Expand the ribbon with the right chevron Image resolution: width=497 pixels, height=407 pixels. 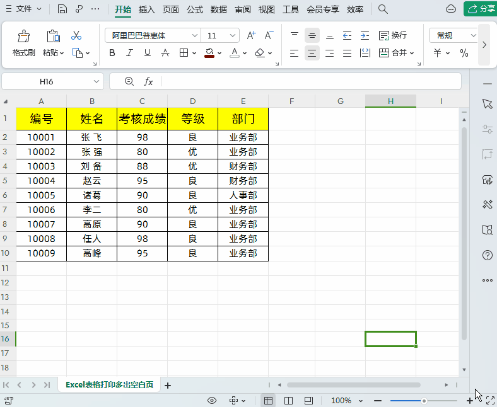click(x=484, y=45)
